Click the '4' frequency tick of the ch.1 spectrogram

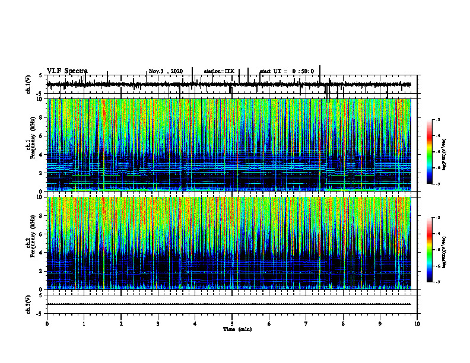click(x=42, y=155)
